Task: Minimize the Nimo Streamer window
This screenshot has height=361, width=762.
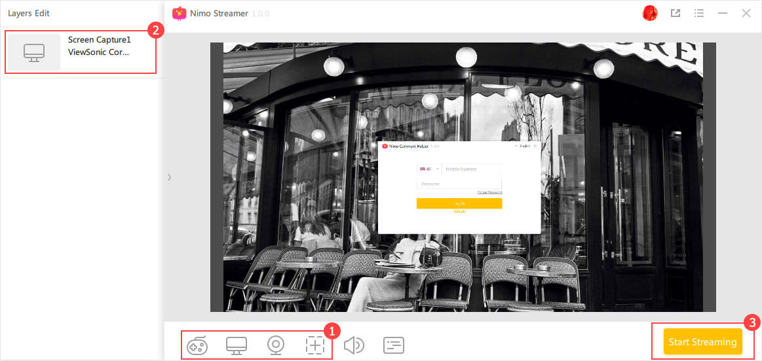Action: tap(723, 13)
